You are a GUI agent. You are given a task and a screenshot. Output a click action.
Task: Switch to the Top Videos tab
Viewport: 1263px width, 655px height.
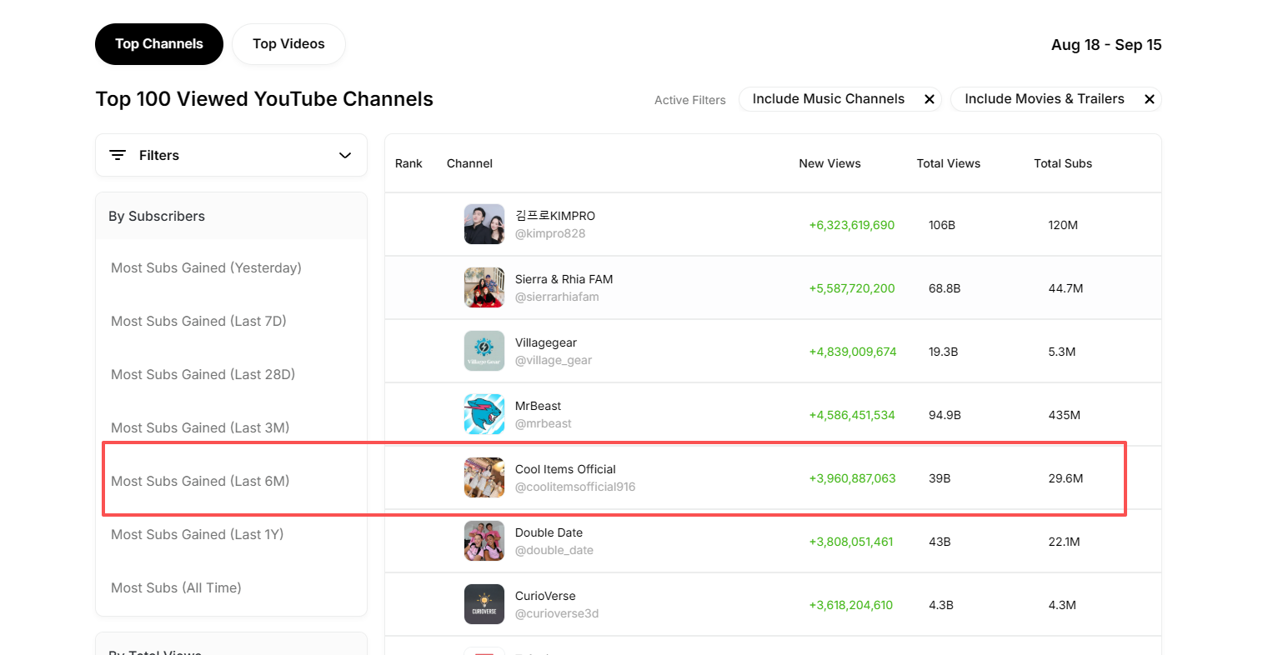click(288, 44)
